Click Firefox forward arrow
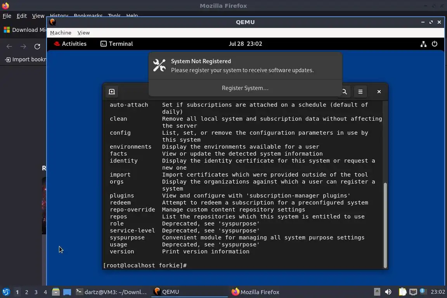The width and height of the screenshot is (447, 298). pos(23,47)
